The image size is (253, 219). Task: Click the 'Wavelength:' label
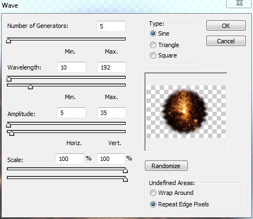[x=24, y=67]
